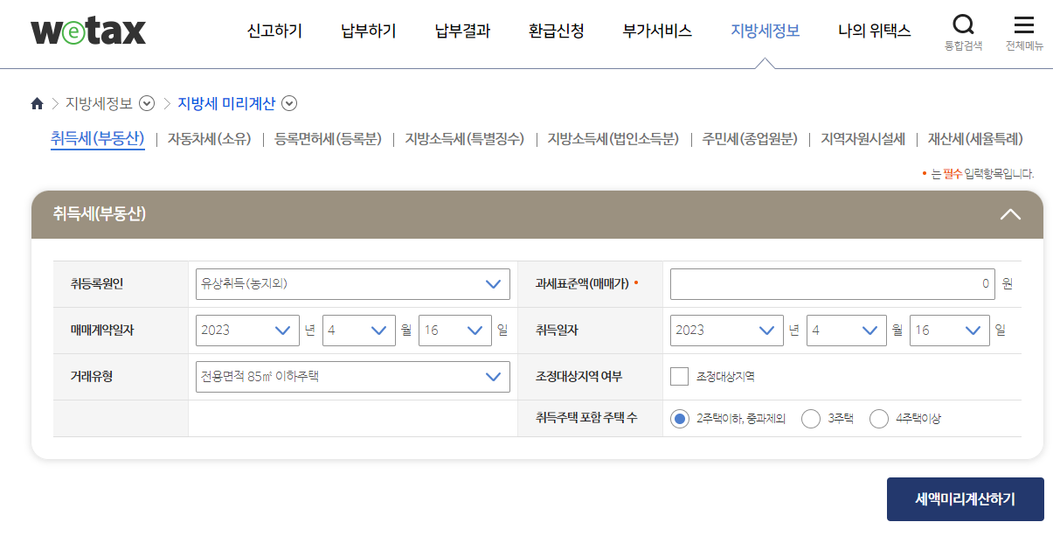Image resolution: width=1053 pixels, height=536 pixels.
Task: Click the 과세표준액(매매가) input field
Action: click(x=830, y=283)
